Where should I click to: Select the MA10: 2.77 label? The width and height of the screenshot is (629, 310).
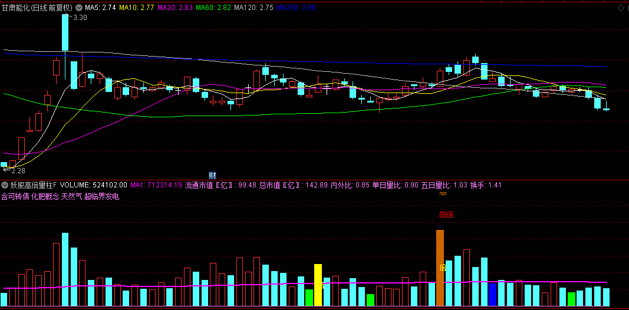137,7
